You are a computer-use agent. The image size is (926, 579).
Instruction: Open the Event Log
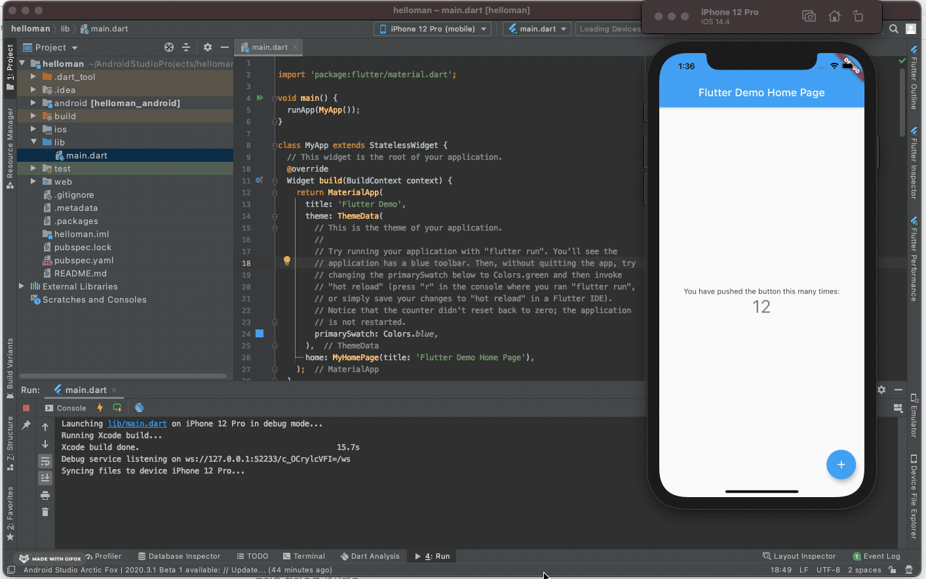tap(876, 556)
